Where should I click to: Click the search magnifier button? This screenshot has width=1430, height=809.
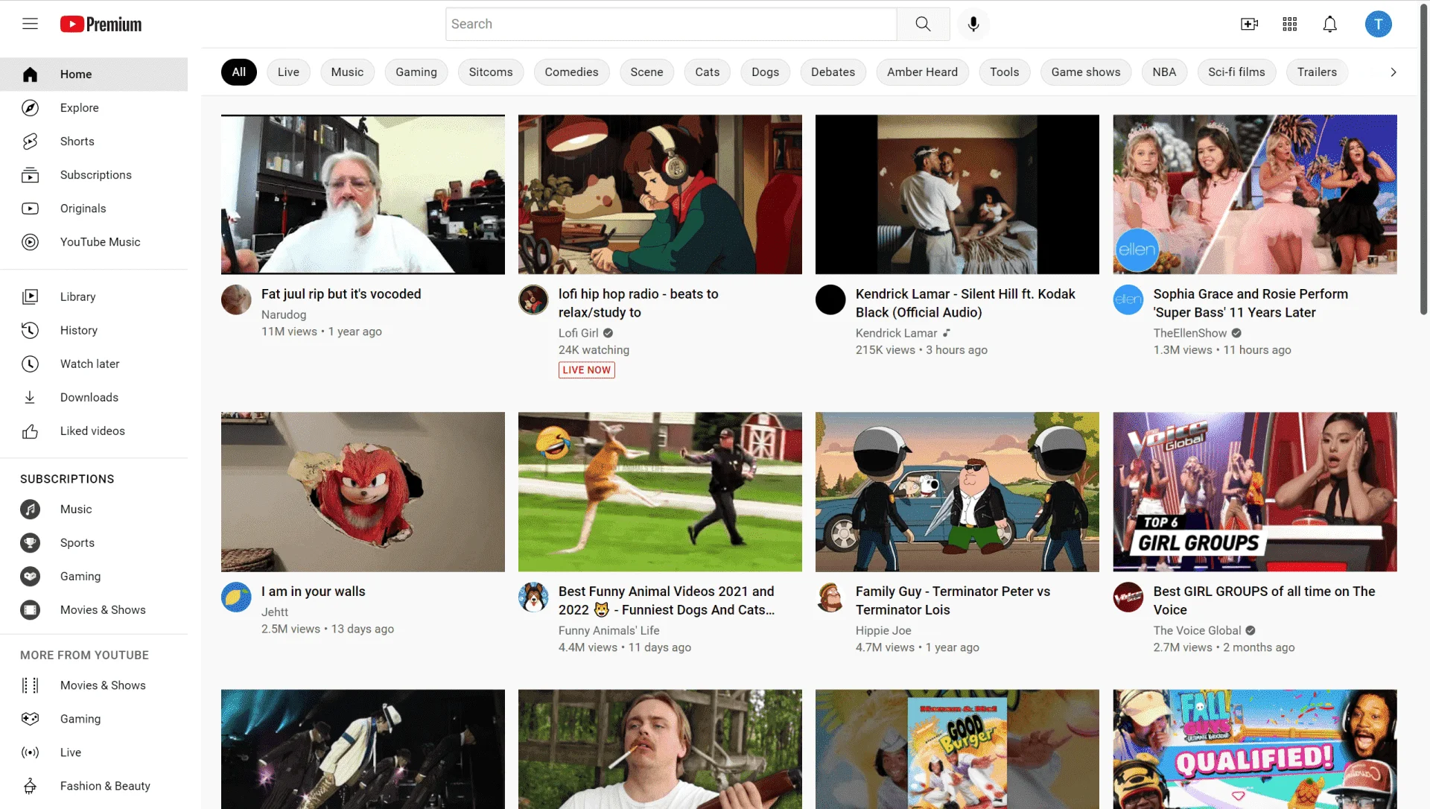923,24
